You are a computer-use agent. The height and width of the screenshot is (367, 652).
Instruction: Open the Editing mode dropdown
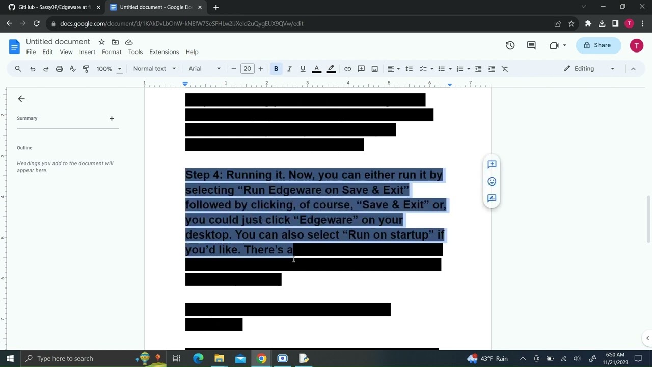(589, 69)
